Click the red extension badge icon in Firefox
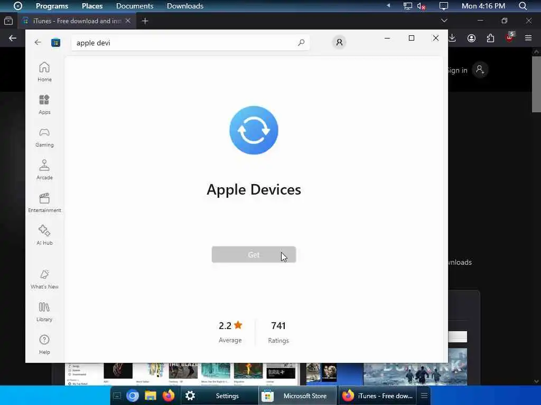 [510, 37]
